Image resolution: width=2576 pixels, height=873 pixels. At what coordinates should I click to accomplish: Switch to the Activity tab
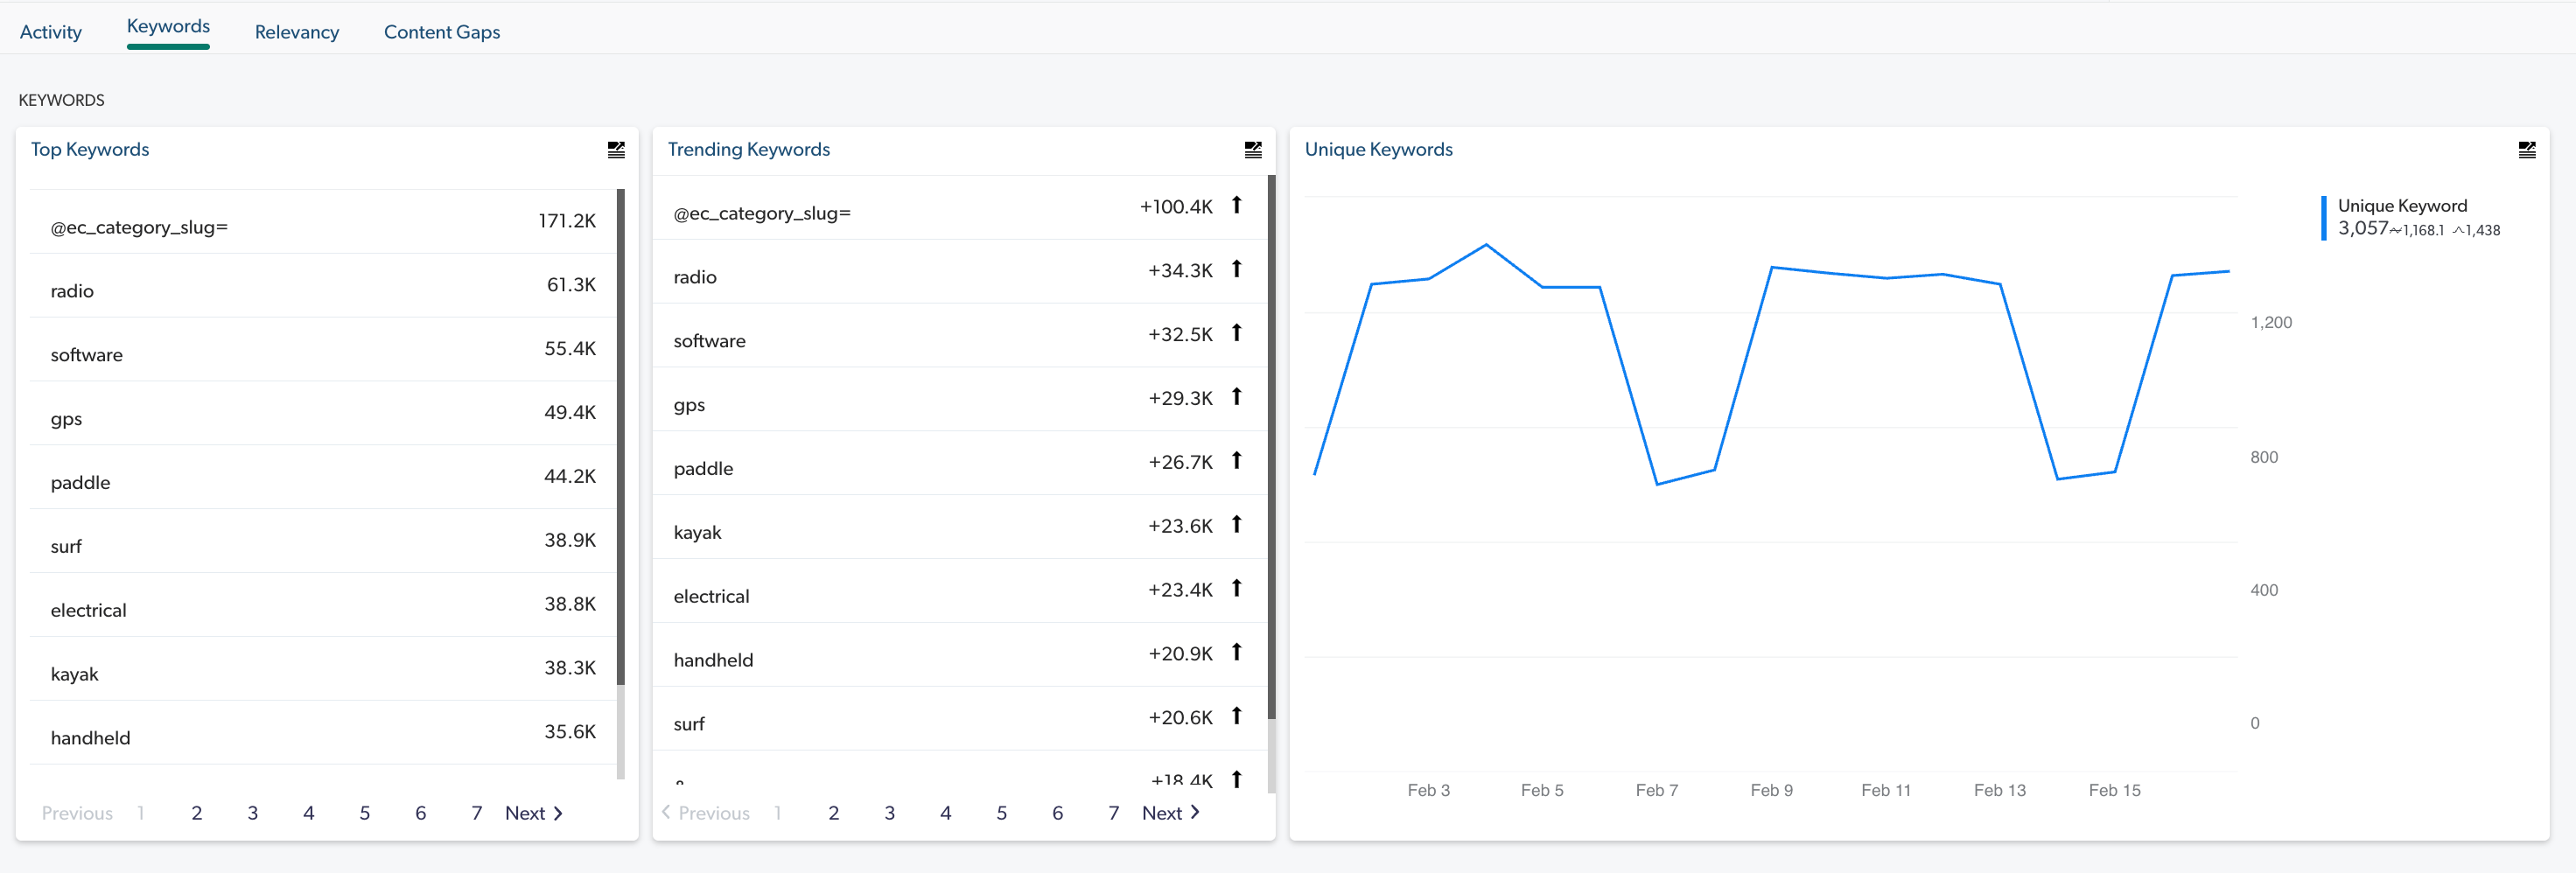51,31
